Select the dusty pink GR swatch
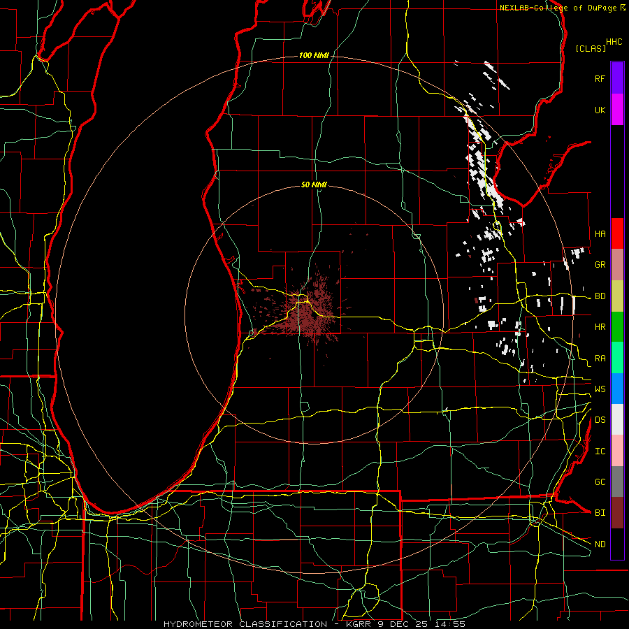Screen dimensions: 629x629 tap(617, 265)
